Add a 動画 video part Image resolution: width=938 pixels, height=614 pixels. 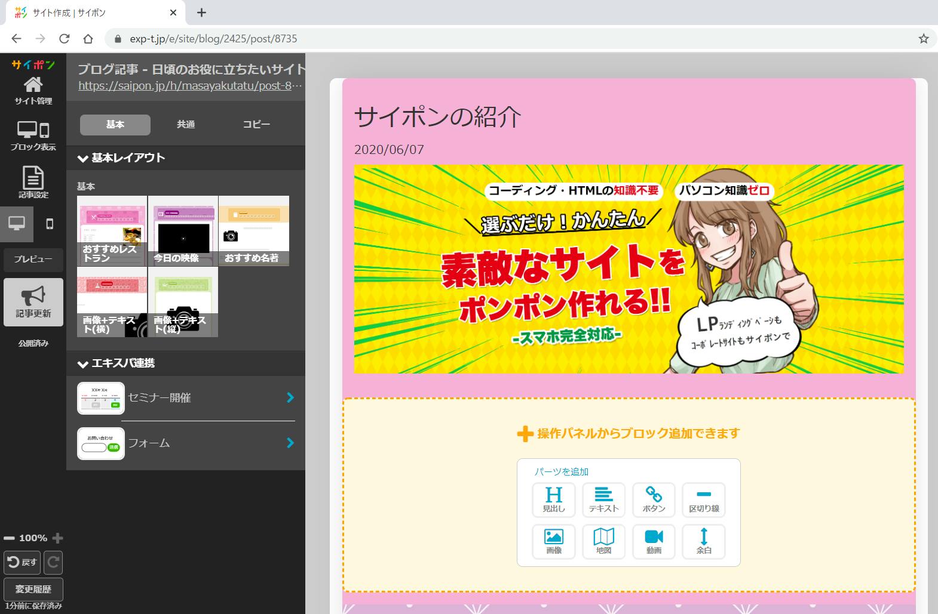coord(654,541)
